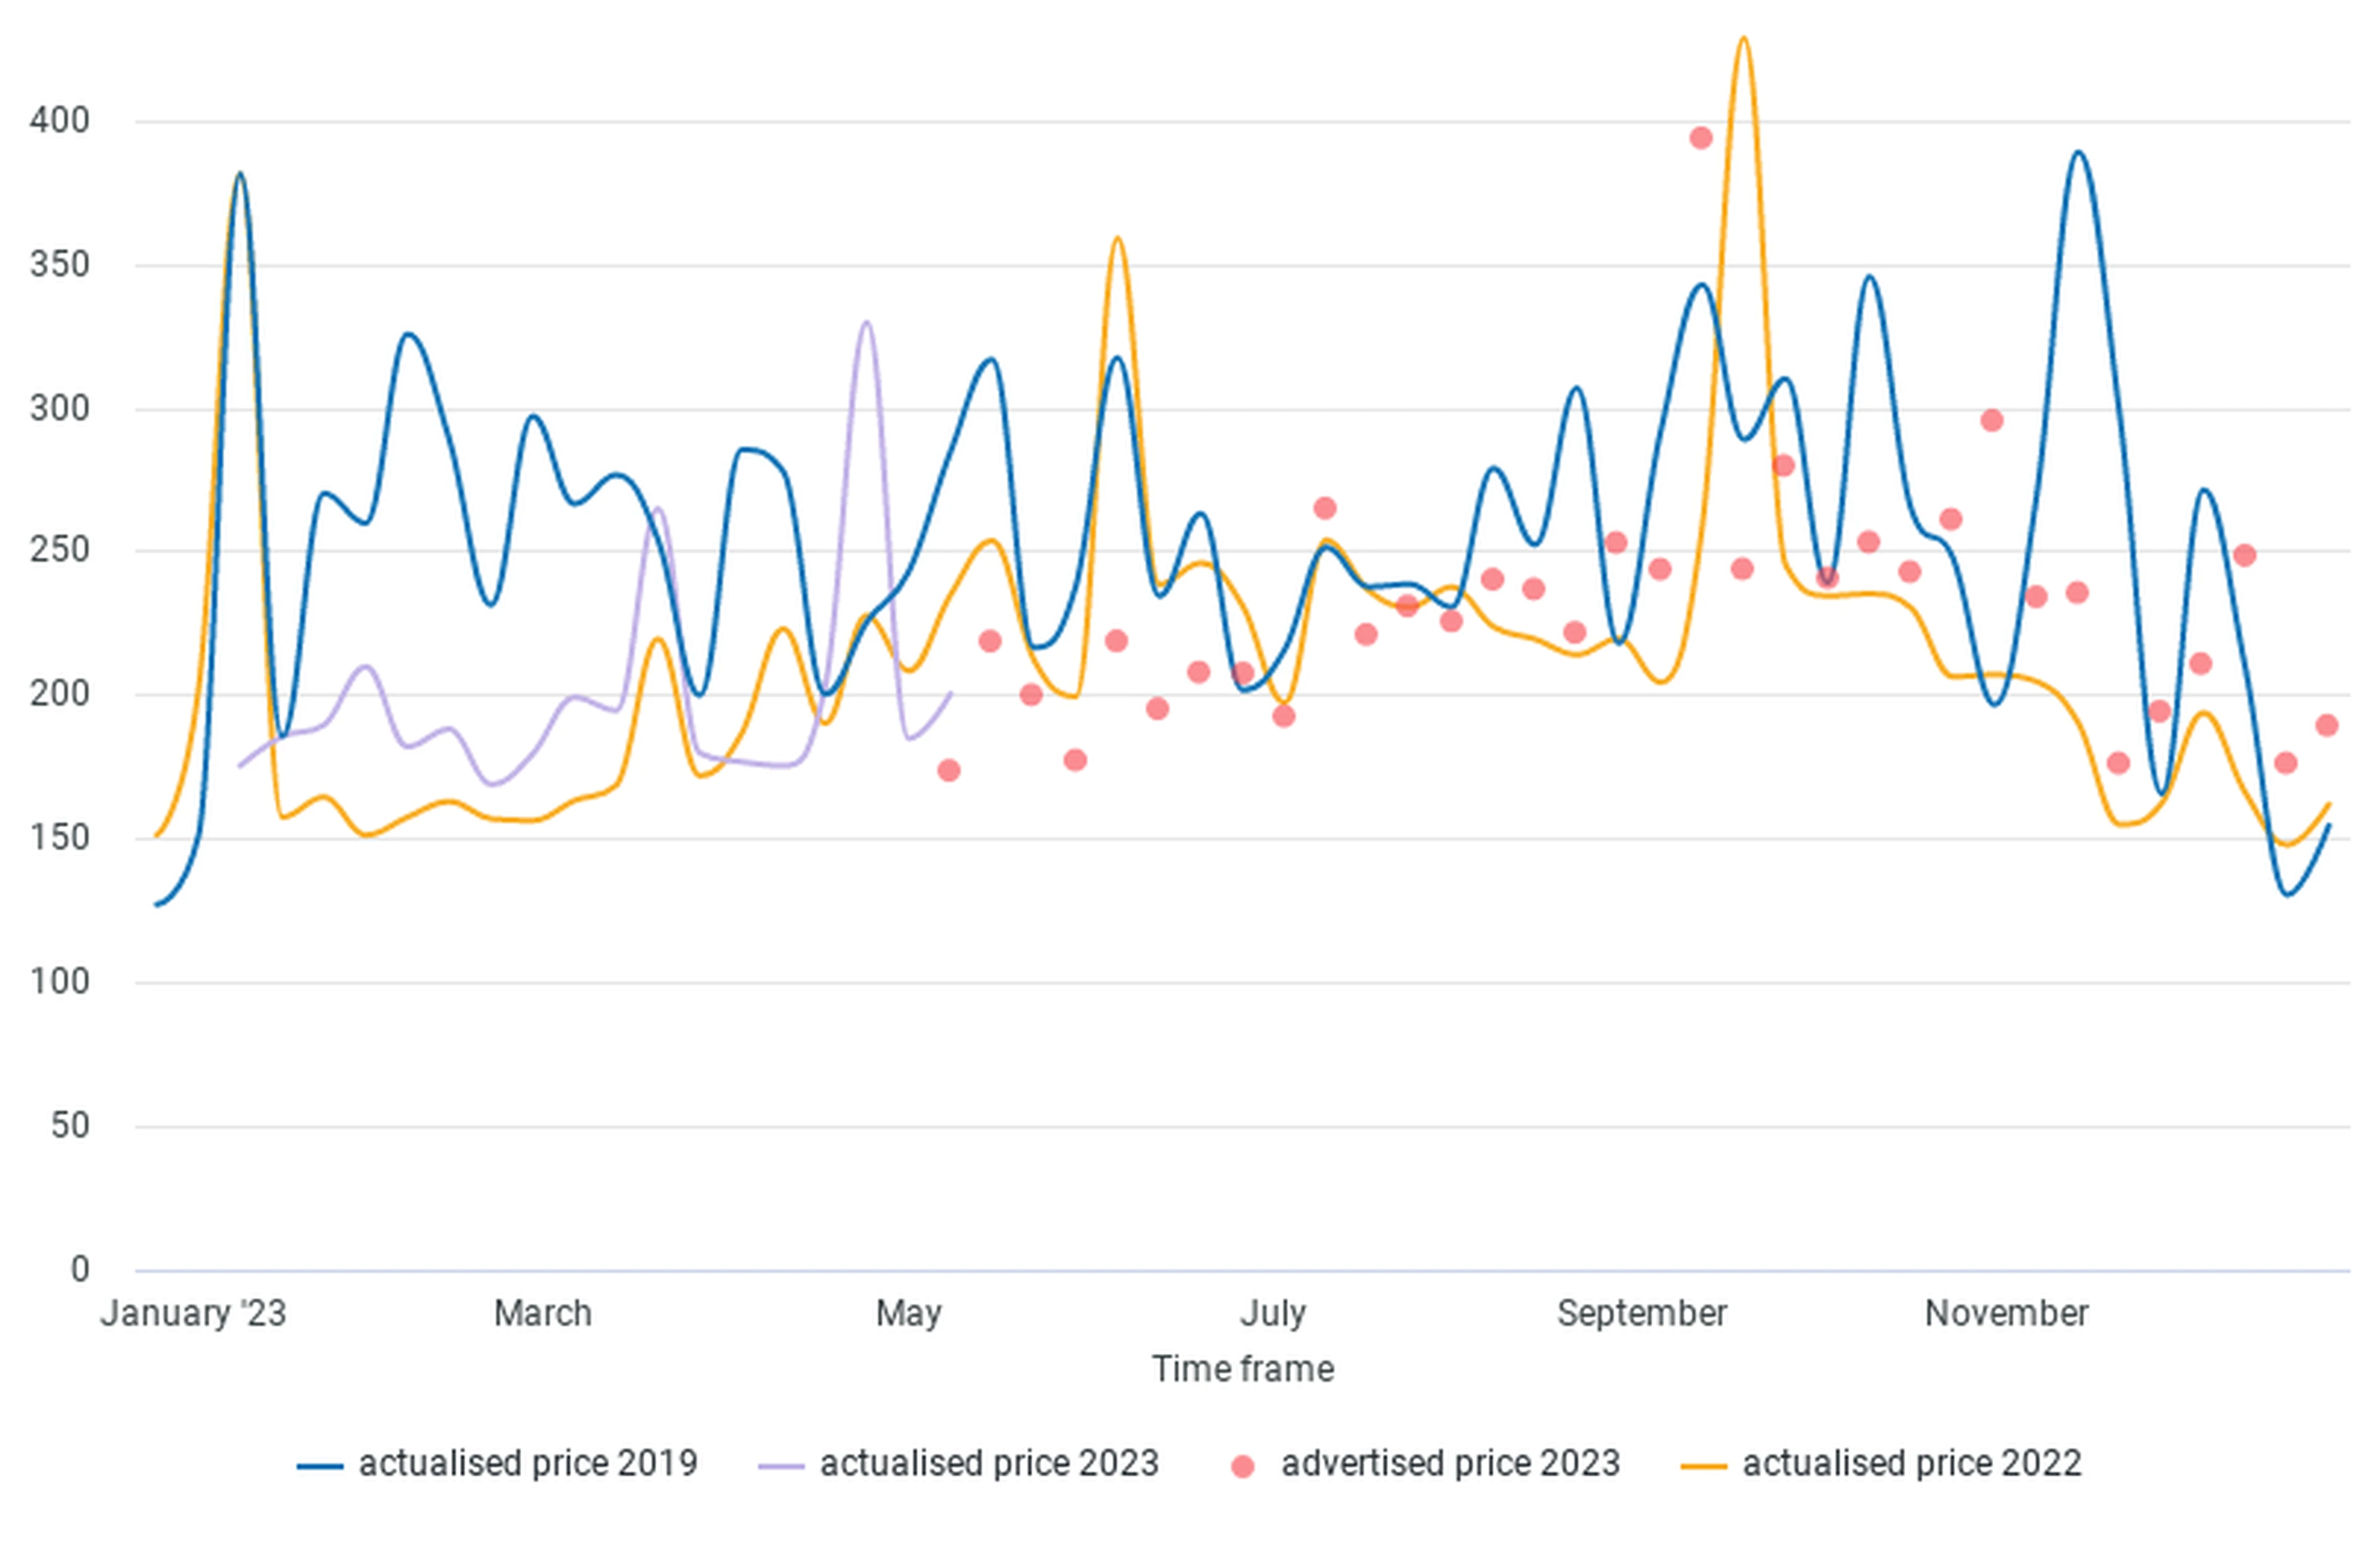
Task: Click the 250 y-axis value label
Action: pyautogui.click(x=59, y=550)
